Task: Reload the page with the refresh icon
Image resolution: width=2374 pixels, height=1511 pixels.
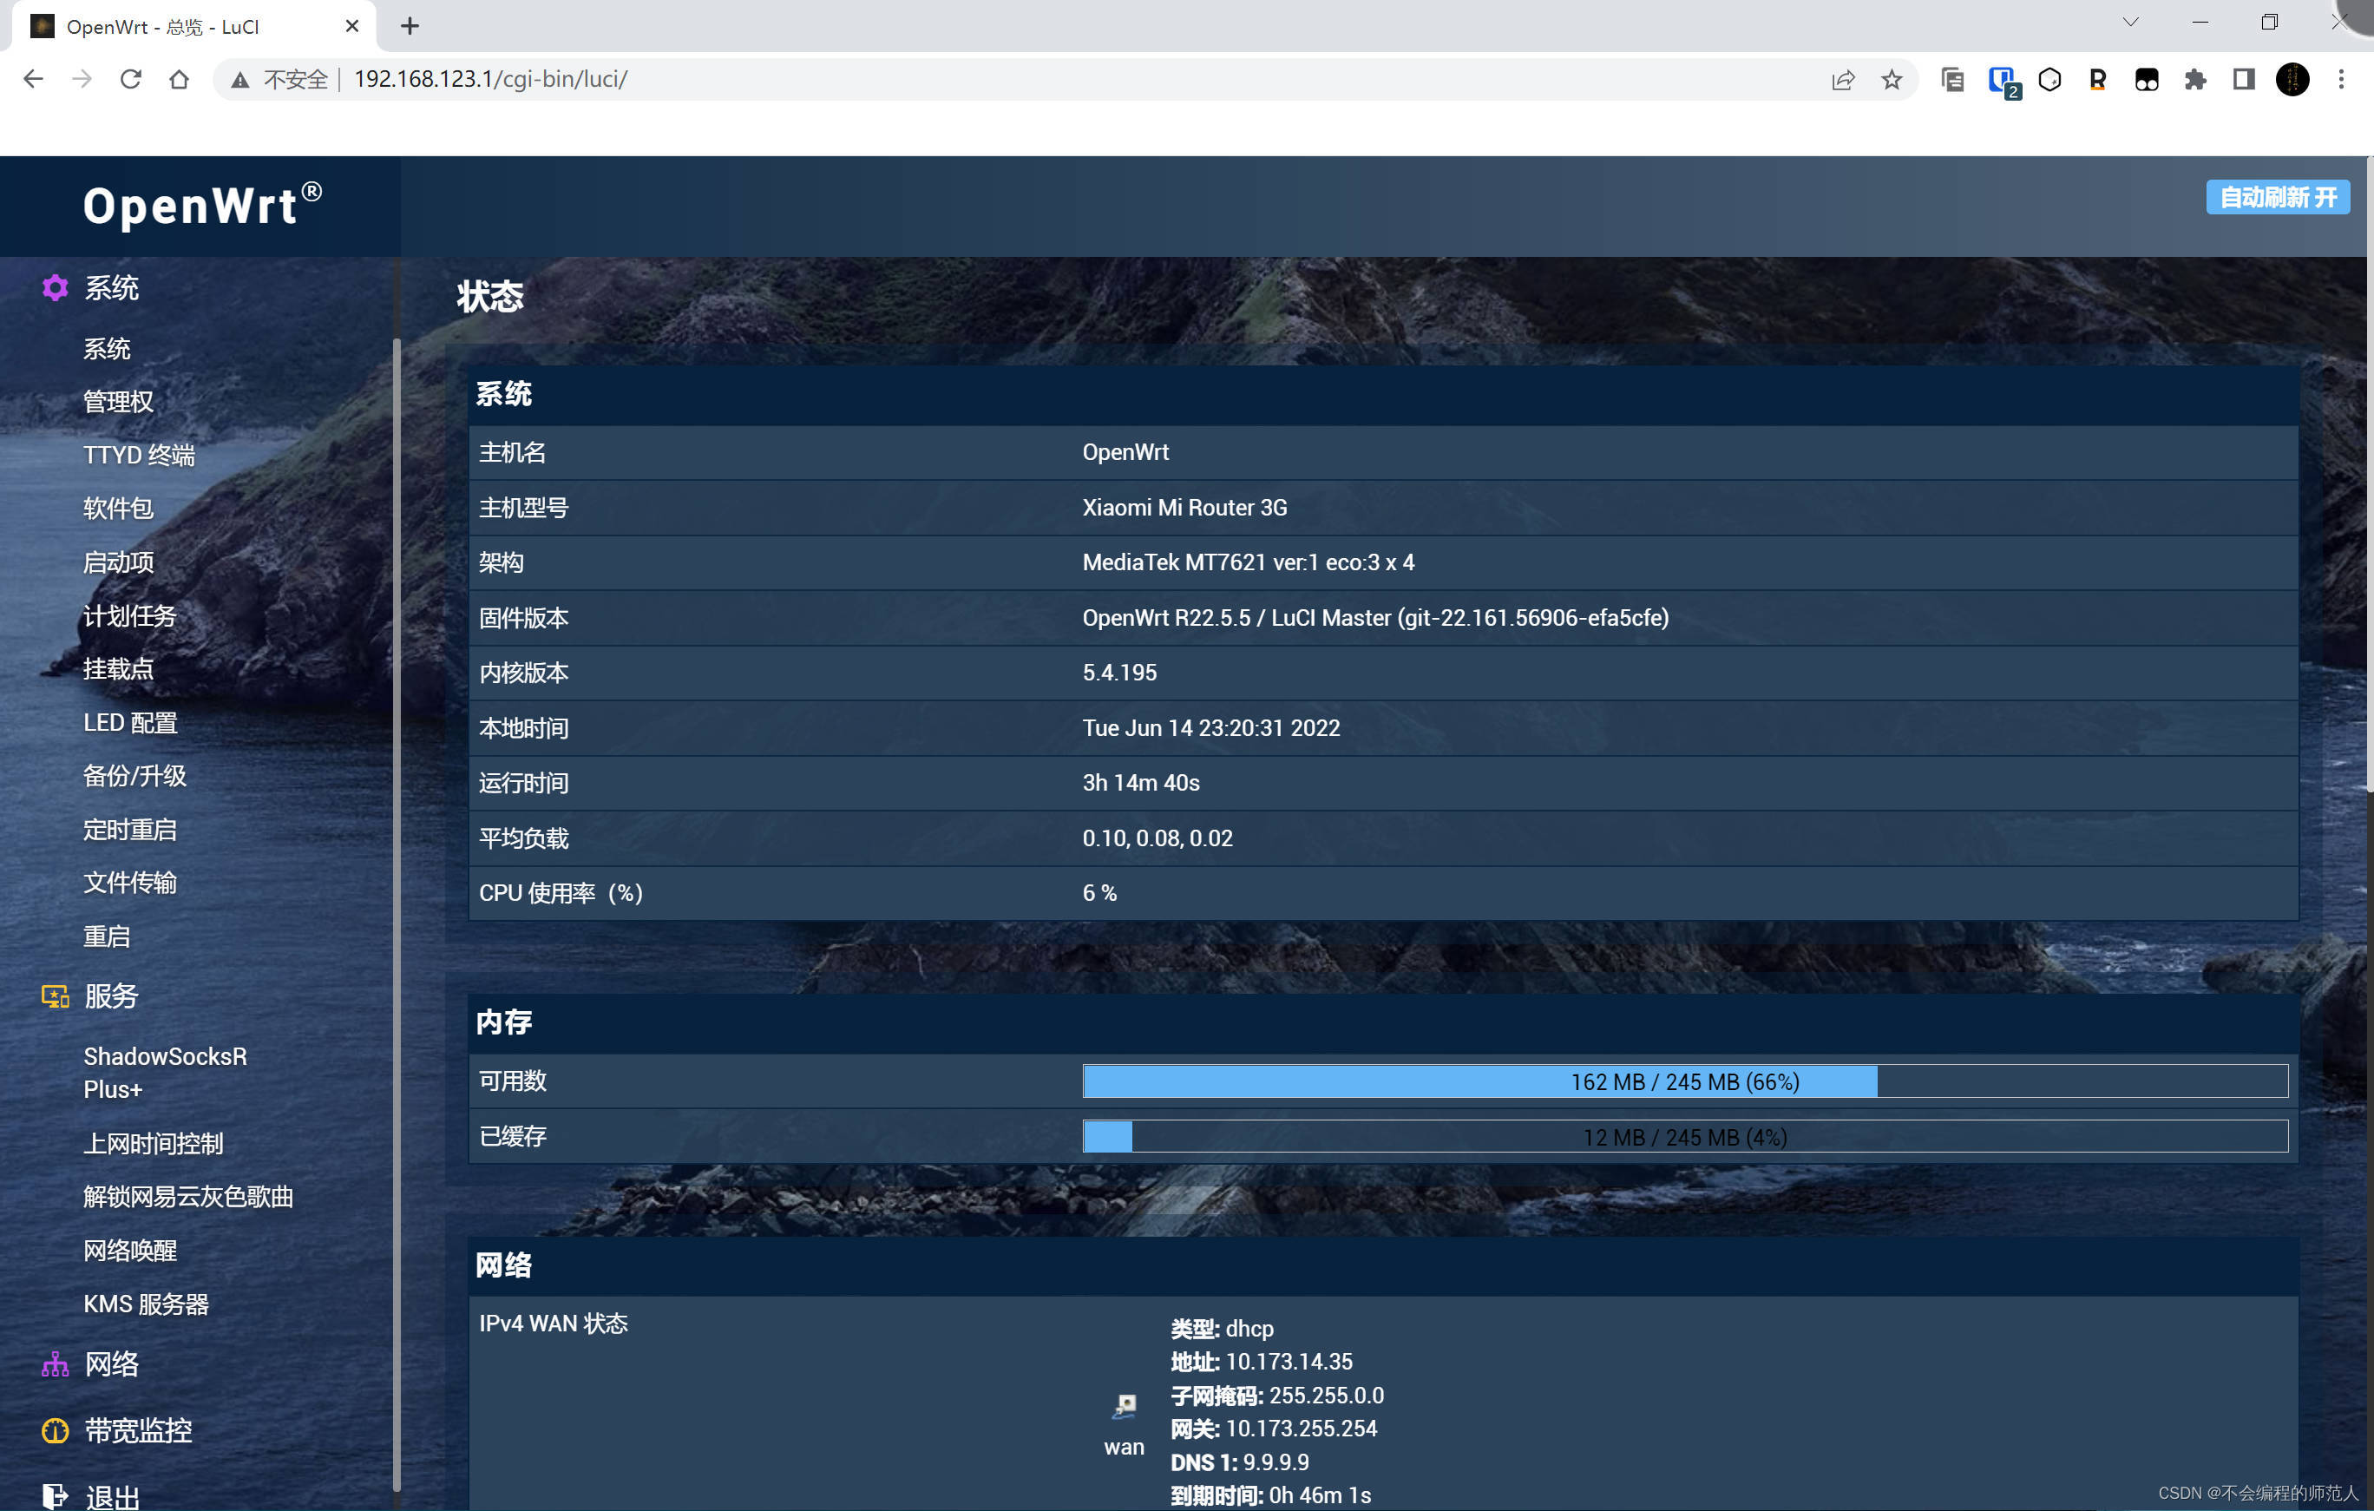Action: (x=130, y=80)
